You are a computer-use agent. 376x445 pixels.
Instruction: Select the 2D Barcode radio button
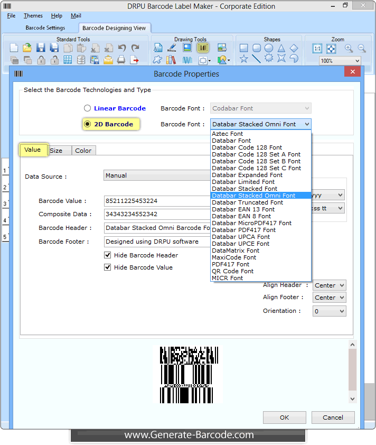tap(87, 124)
